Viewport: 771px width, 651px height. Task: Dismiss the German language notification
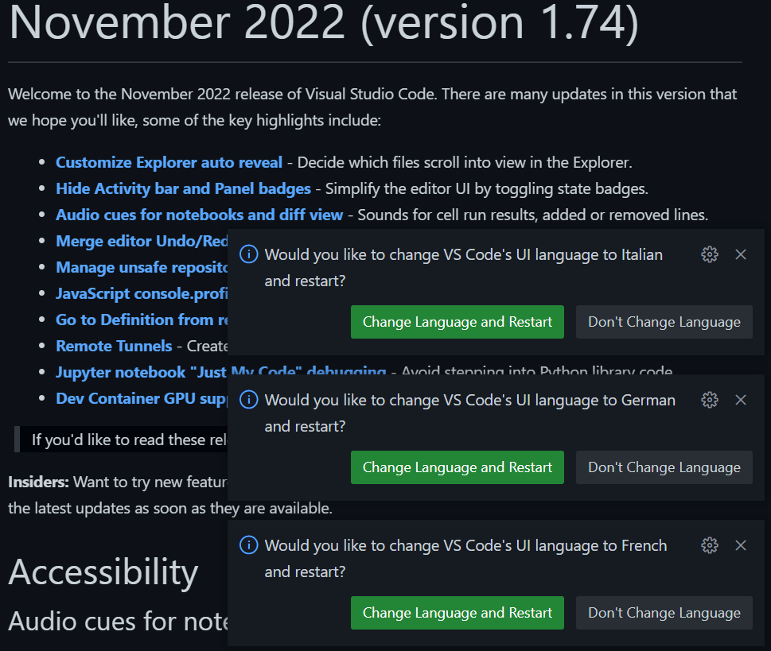pyautogui.click(x=741, y=400)
